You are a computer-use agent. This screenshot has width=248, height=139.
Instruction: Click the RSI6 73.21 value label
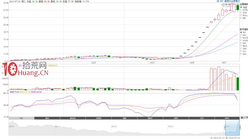pyautogui.click(x=14, y=92)
